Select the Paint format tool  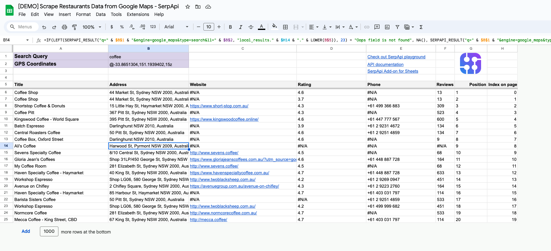tap(74, 27)
